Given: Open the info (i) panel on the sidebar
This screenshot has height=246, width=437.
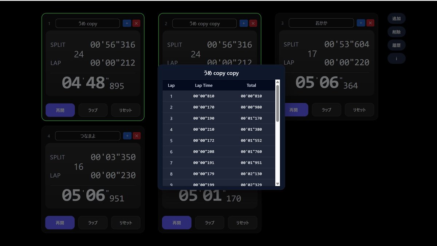Looking at the screenshot, I should pyautogui.click(x=396, y=58).
